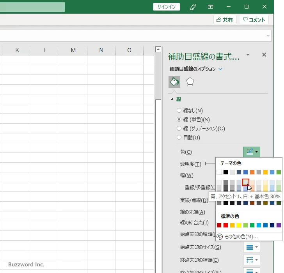Image resolution: width=284 pixels, height=273 pixels.
Task: Click the 標準の色 heading
Action: 230,216
